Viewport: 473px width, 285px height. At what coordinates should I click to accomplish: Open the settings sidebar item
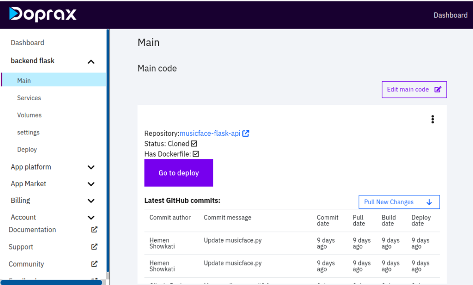[x=28, y=133]
